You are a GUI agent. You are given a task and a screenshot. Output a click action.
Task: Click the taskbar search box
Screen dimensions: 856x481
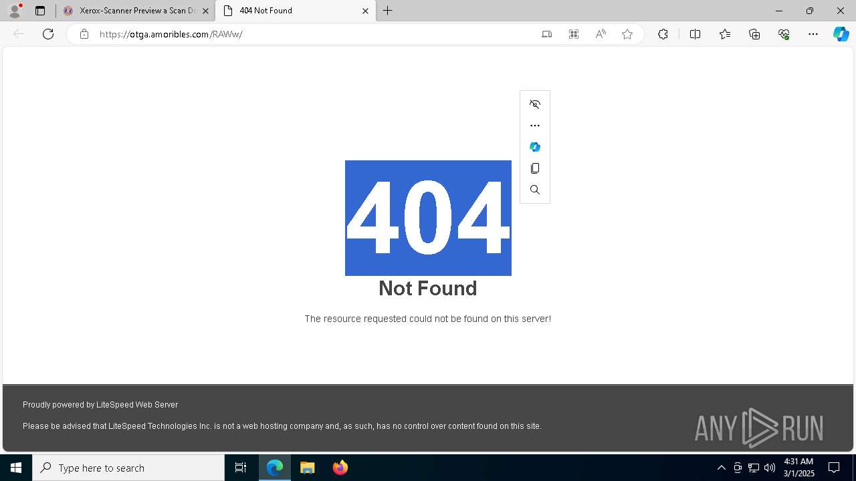pyautogui.click(x=128, y=468)
